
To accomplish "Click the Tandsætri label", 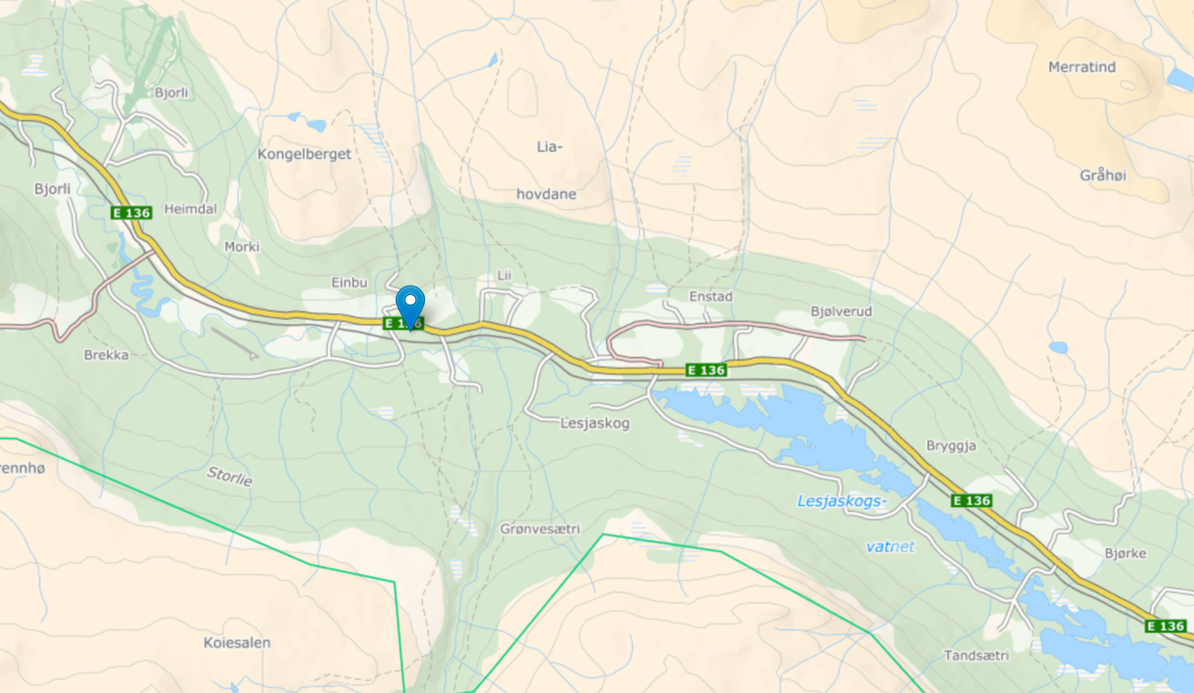I will coord(976,655).
